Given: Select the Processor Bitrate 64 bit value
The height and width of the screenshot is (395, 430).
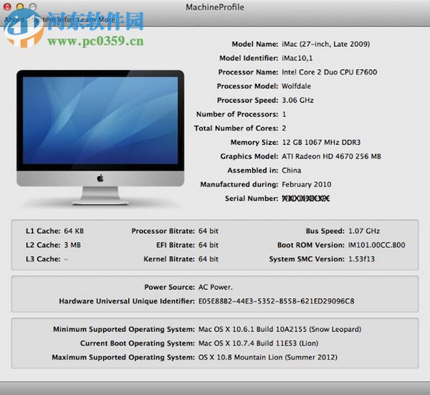Looking at the screenshot, I should [209, 231].
